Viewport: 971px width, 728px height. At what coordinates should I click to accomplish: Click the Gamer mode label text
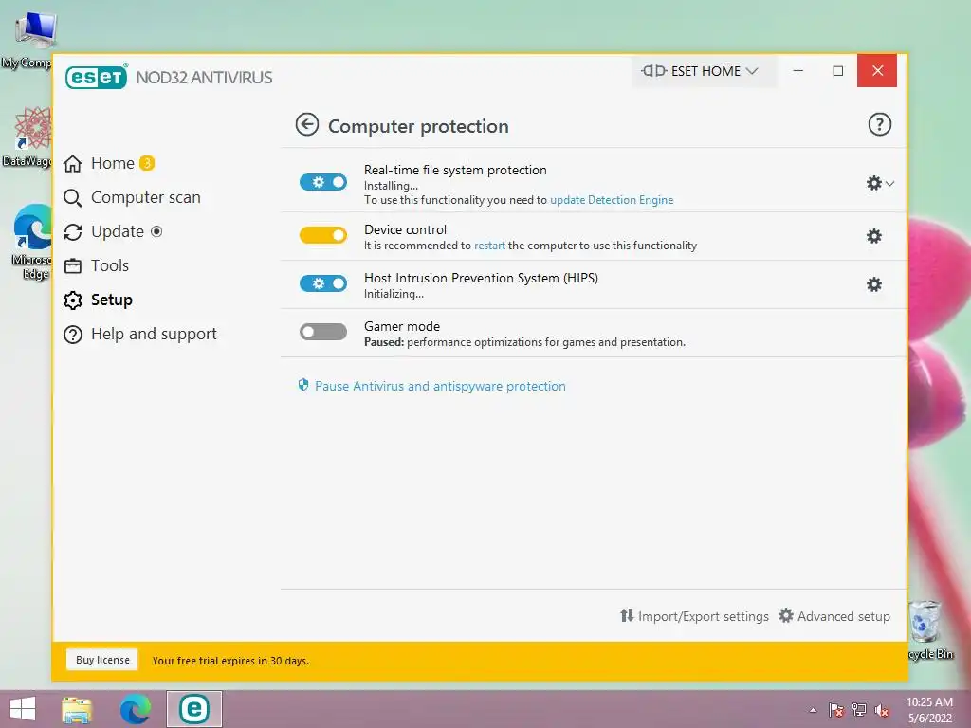tap(402, 326)
